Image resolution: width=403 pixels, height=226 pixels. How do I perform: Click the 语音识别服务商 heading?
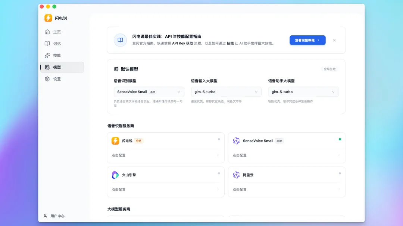click(x=121, y=126)
